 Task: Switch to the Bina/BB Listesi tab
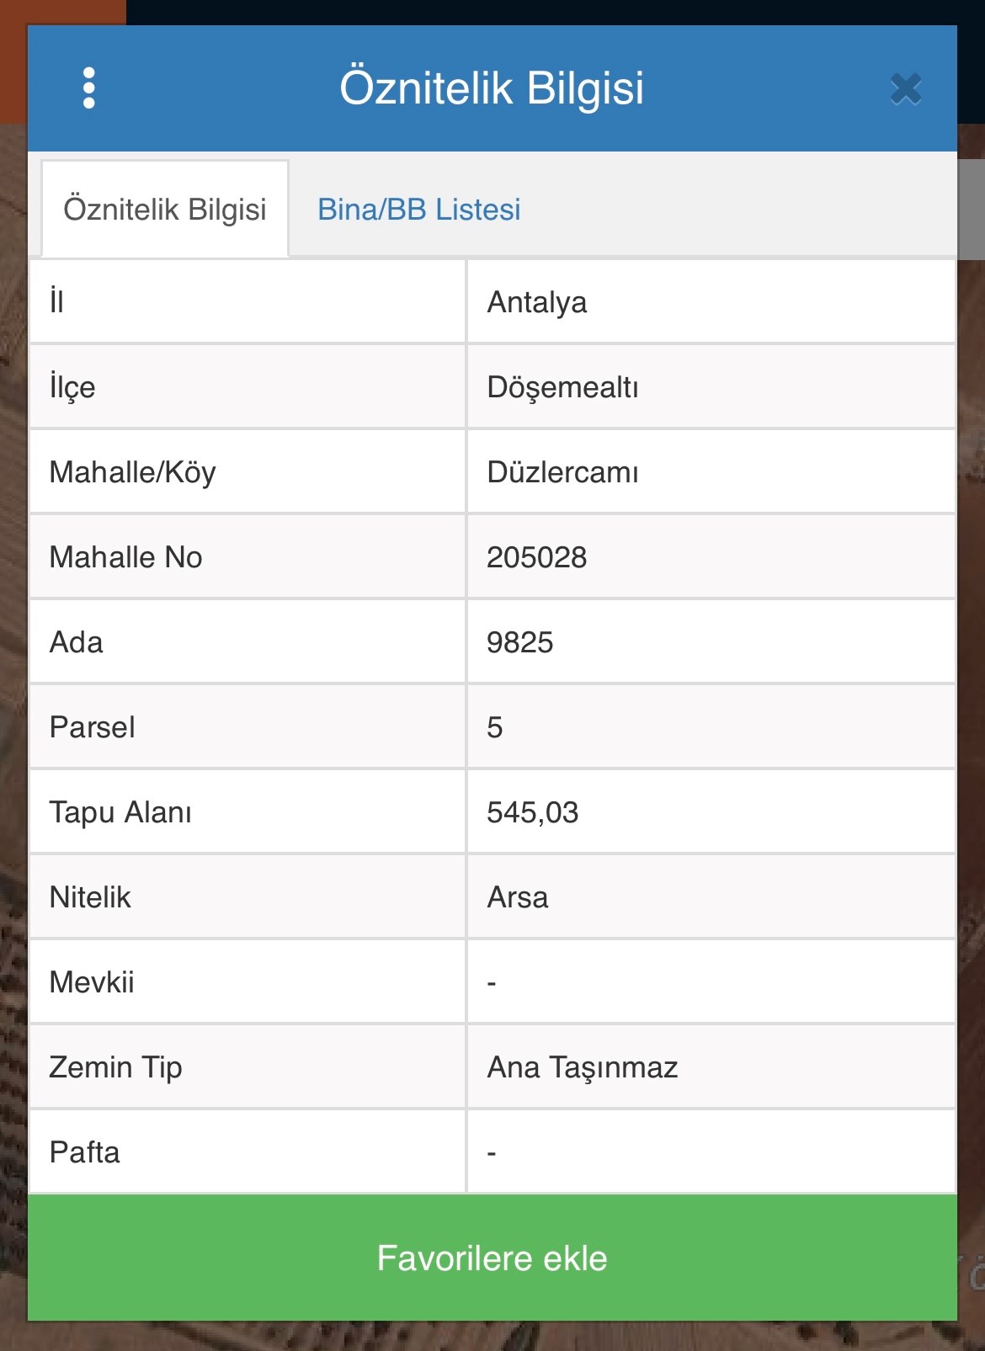(418, 210)
